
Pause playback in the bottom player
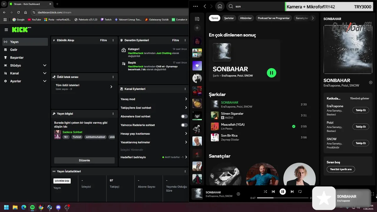point(282,192)
